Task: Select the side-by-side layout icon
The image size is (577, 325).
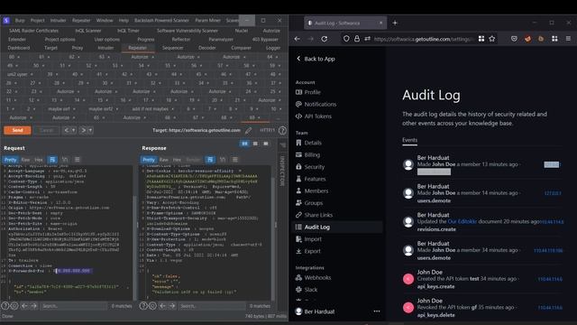Action: (x=244, y=144)
